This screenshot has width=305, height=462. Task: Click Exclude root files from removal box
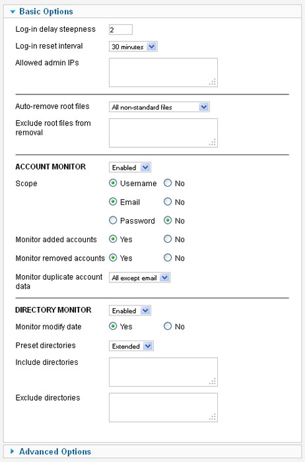[163, 133]
